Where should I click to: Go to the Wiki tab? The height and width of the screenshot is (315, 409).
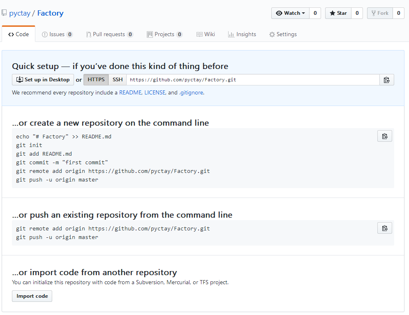206,34
